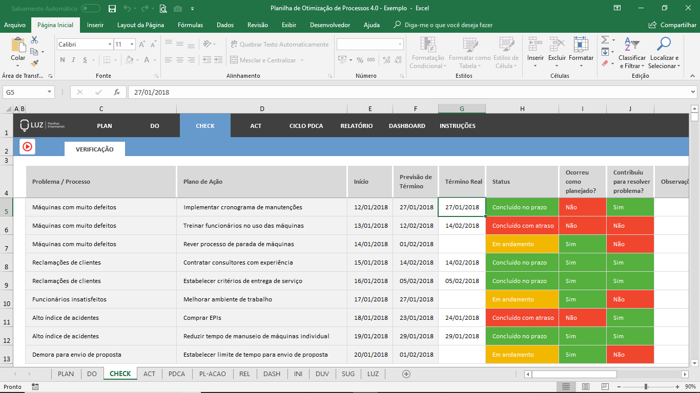
Task: Open the Calibri font name dropdown
Action: tap(110, 45)
